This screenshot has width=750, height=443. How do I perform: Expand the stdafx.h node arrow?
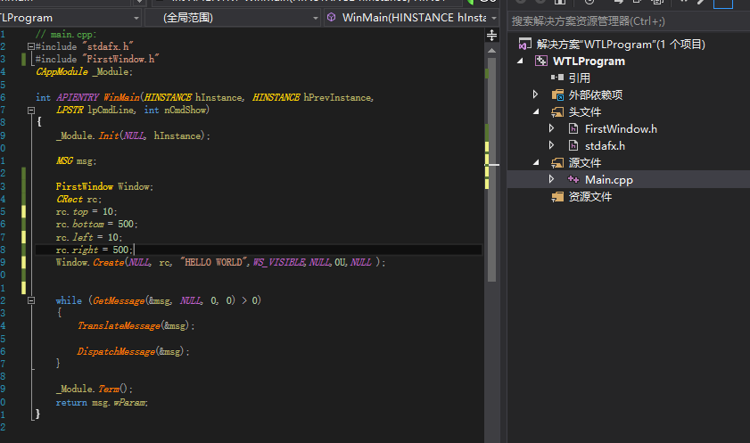551,145
